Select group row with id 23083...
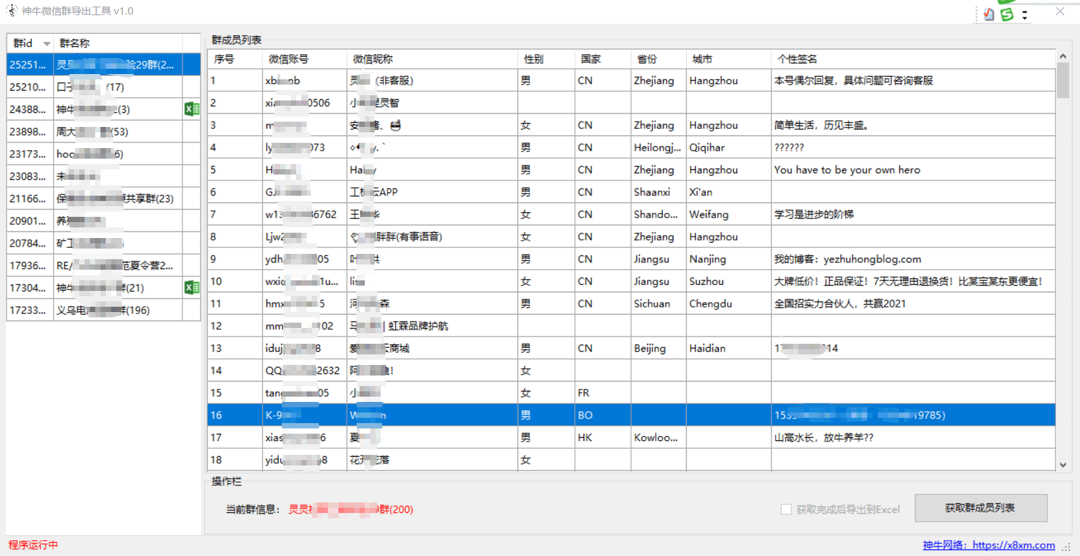 (x=104, y=177)
